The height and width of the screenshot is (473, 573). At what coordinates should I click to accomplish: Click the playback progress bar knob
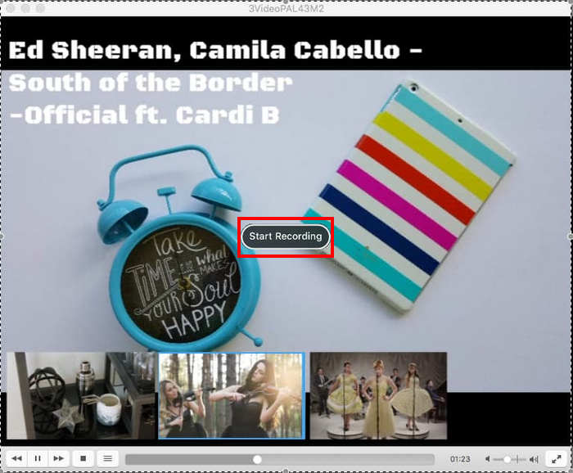(257, 459)
